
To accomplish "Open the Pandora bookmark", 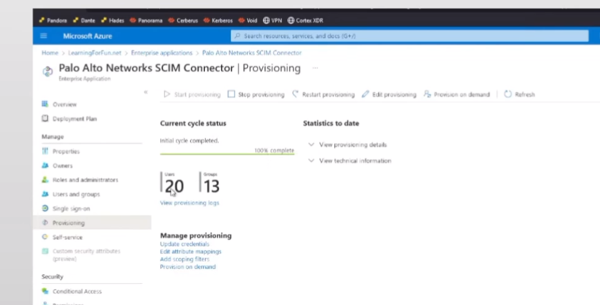I will [53, 20].
